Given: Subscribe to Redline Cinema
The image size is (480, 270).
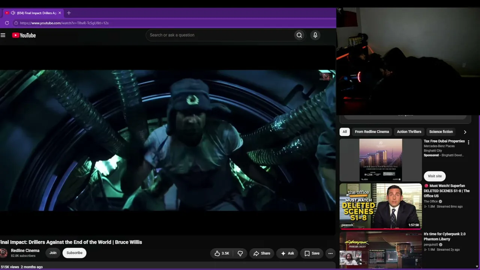Looking at the screenshot, I should [74, 253].
